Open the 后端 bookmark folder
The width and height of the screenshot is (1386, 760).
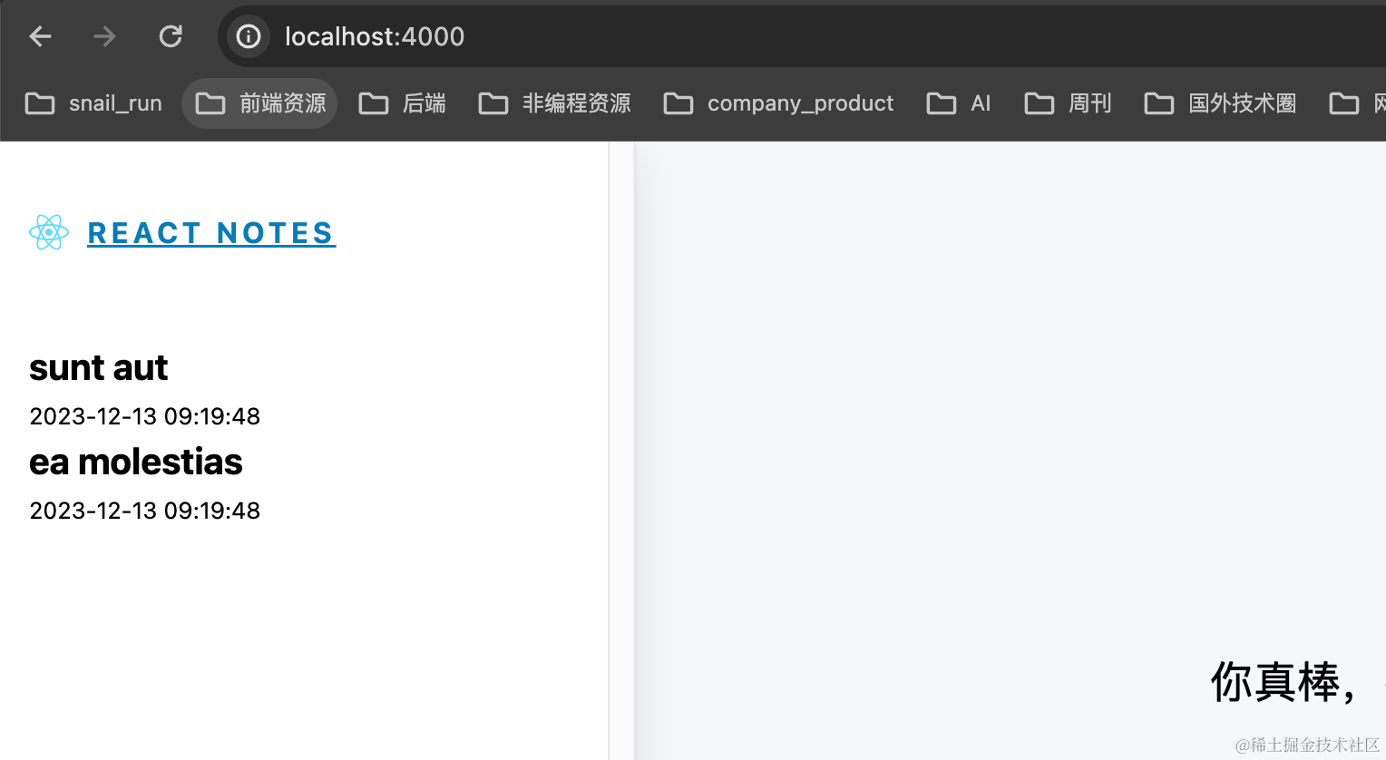403,103
